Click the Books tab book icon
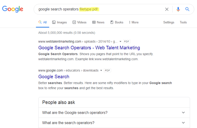197x128 pixels. pos(112,22)
